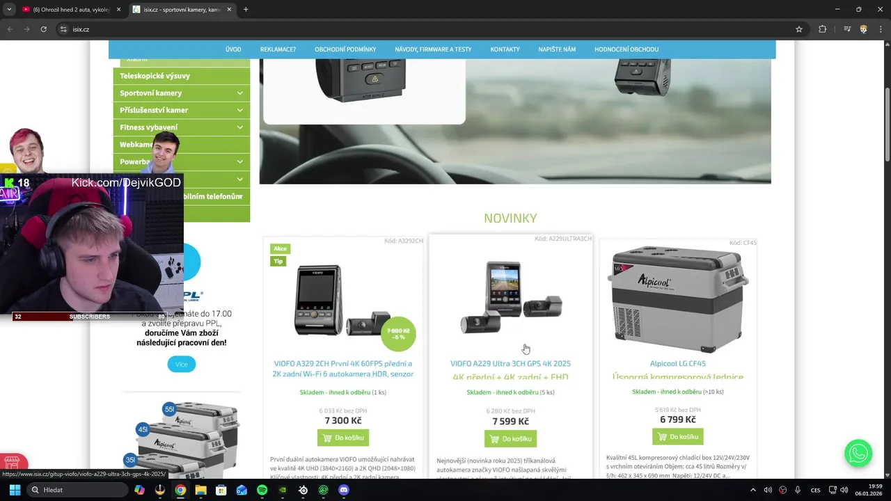Image resolution: width=891 pixels, height=501 pixels.
Task: Open Copilot from the taskbar
Action: pos(140,490)
